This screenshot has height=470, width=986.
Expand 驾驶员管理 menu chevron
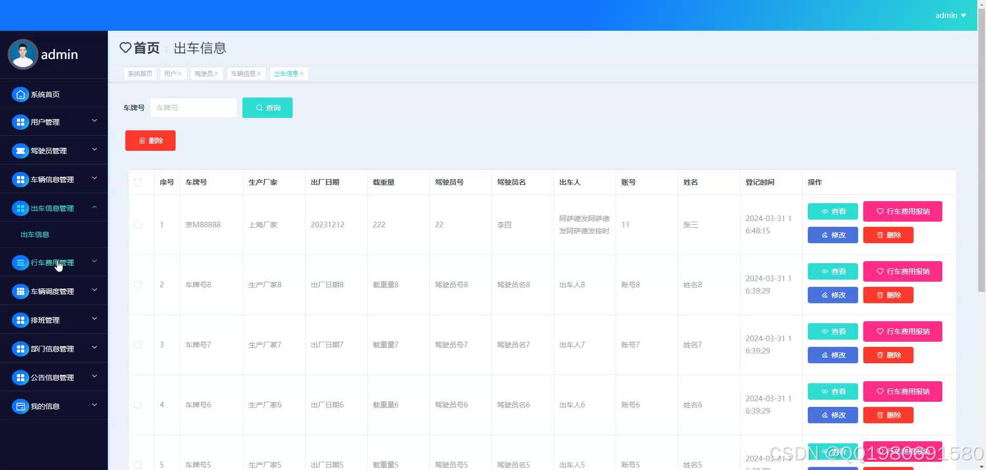[x=94, y=150]
